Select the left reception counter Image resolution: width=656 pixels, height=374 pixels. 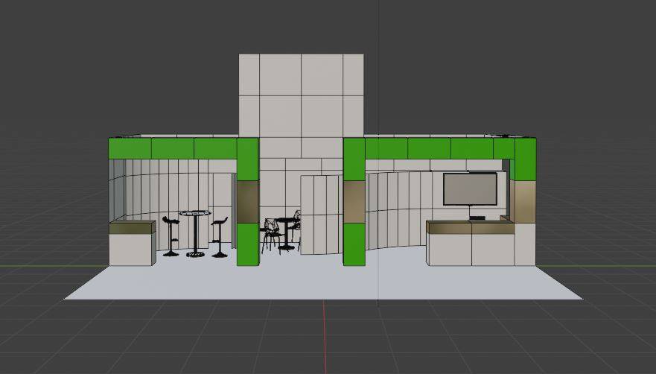click(x=132, y=244)
